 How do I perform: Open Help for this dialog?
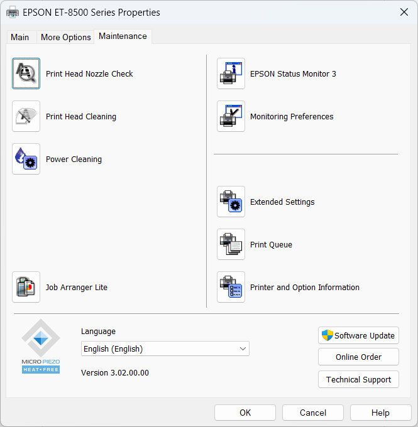pyautogui.click(x=380, y=413)
